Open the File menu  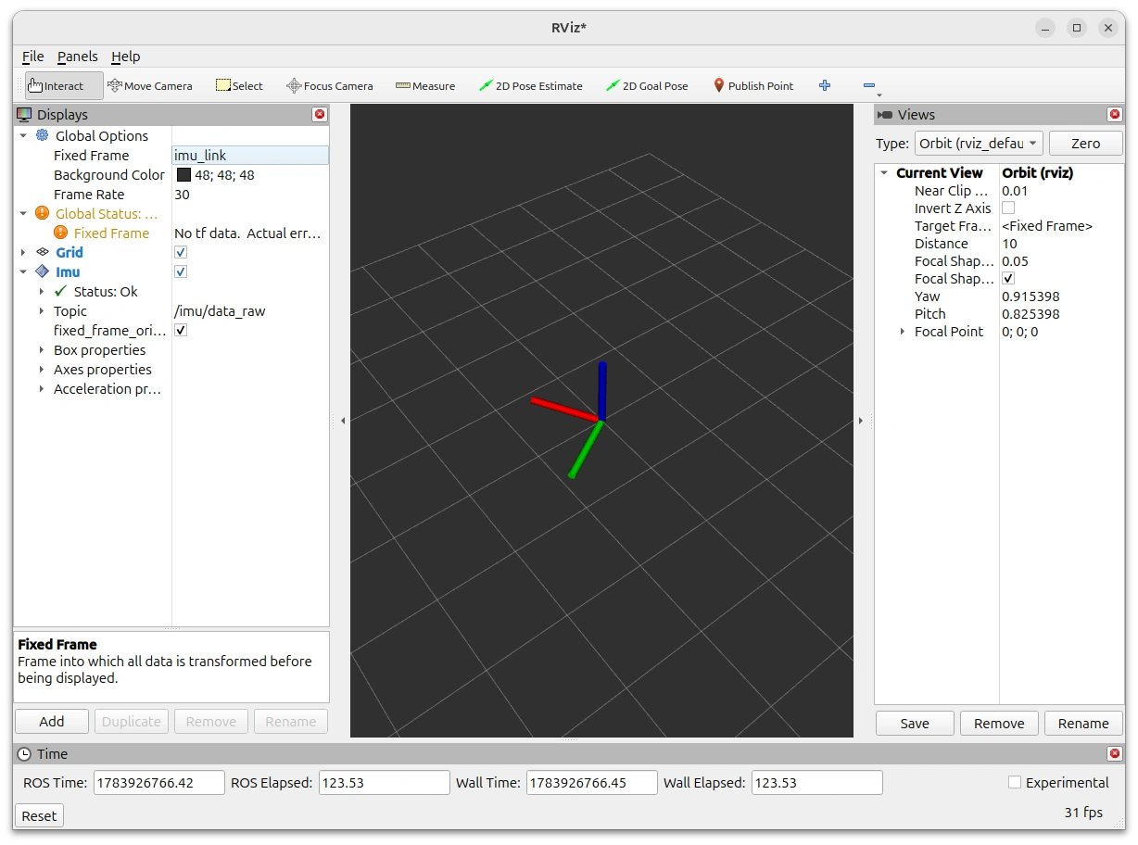tap(32, 57)
